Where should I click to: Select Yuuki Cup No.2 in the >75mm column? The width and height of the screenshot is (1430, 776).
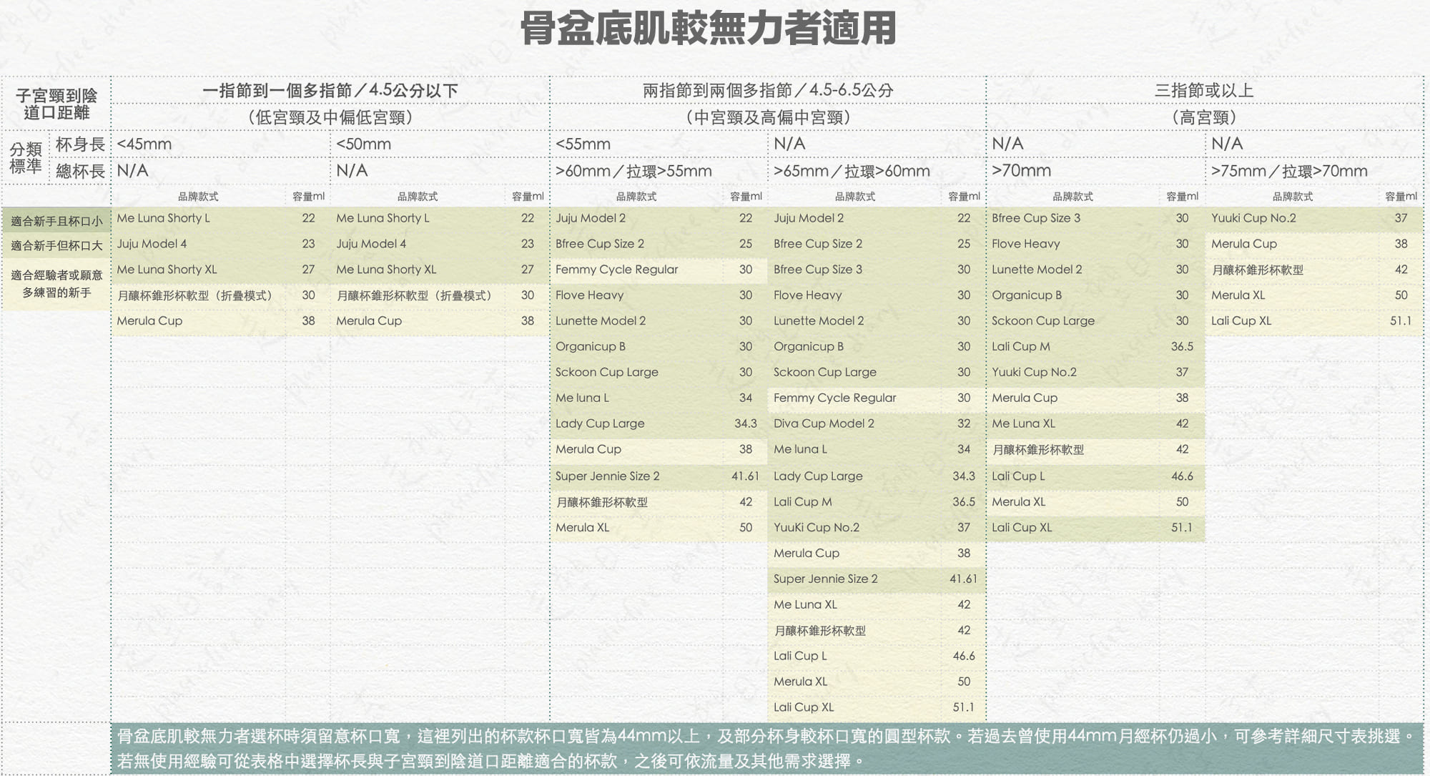click(1253, 218)
